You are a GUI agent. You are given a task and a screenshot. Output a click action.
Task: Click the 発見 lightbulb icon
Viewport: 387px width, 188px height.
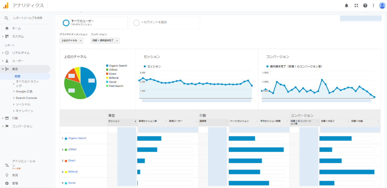pyautogui.click(x=7, y=175)
